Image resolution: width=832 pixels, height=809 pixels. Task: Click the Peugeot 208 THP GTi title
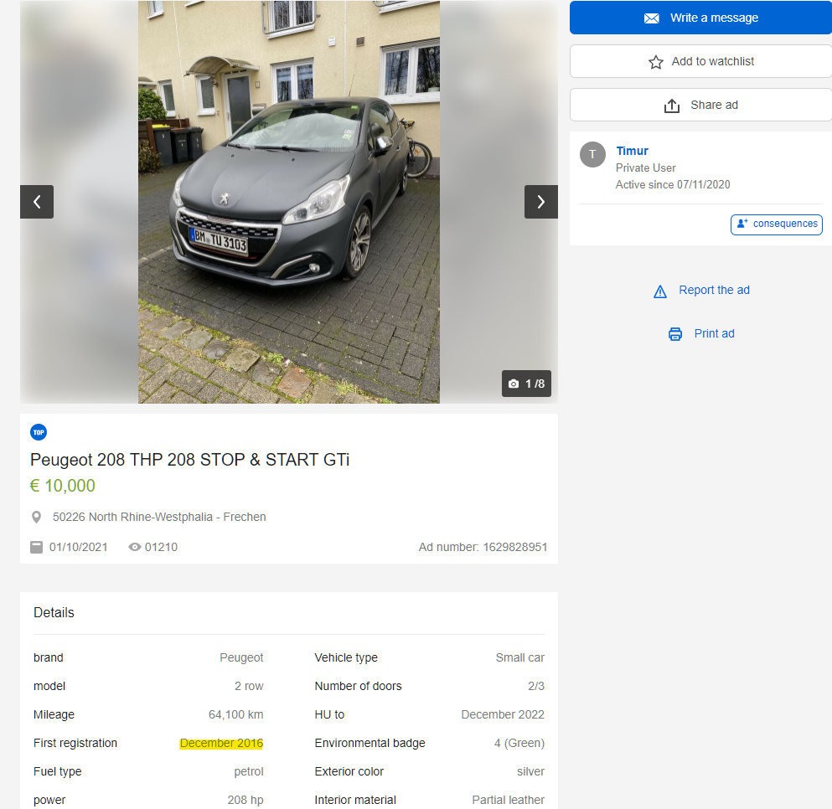pyautogui.click(x=190, y=460)
